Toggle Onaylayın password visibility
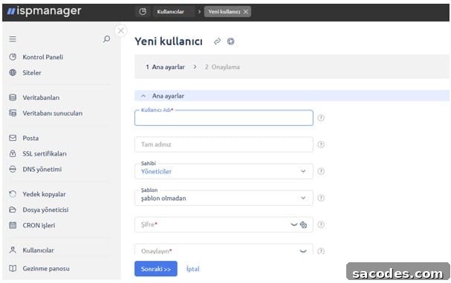 [303, 251]
